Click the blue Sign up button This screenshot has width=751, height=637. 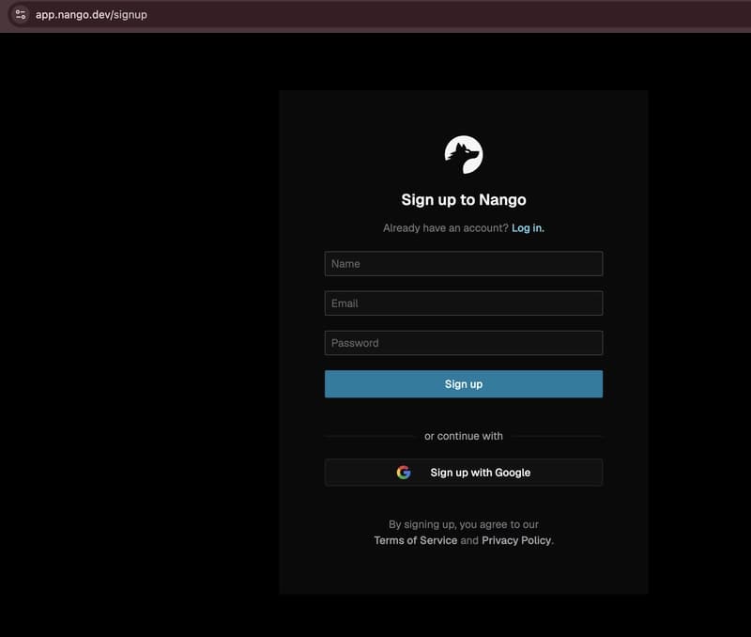click(x=463, y=384)
